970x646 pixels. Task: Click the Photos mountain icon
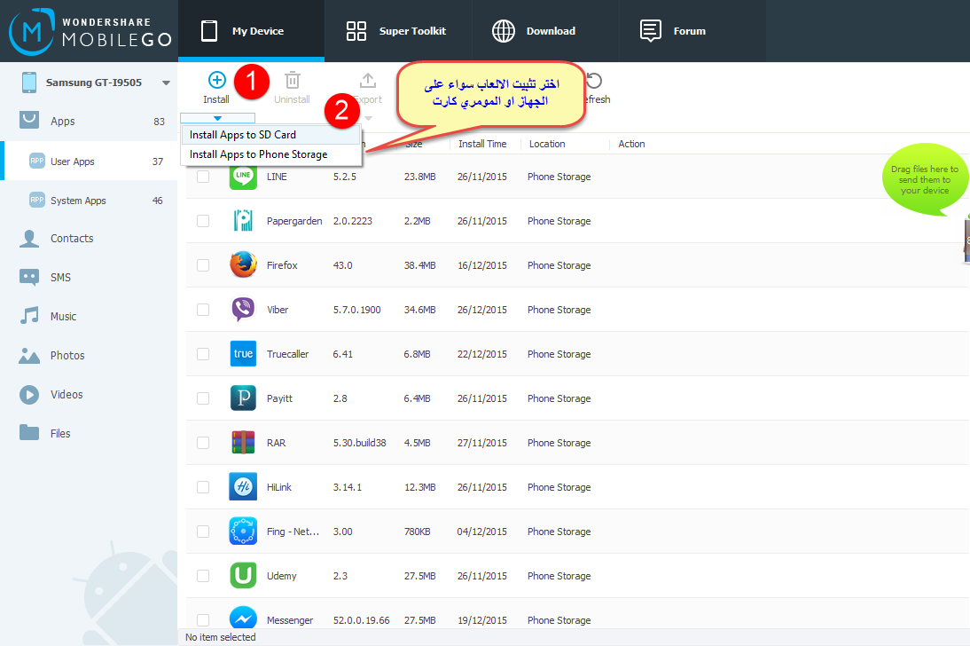[x=29, y=356]
